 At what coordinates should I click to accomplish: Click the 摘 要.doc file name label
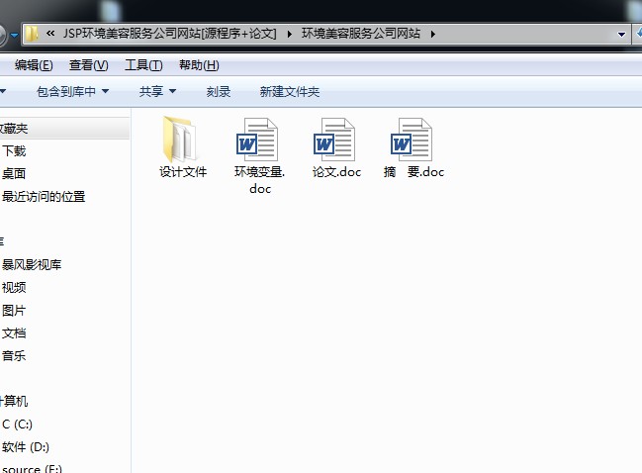[413, 171]
